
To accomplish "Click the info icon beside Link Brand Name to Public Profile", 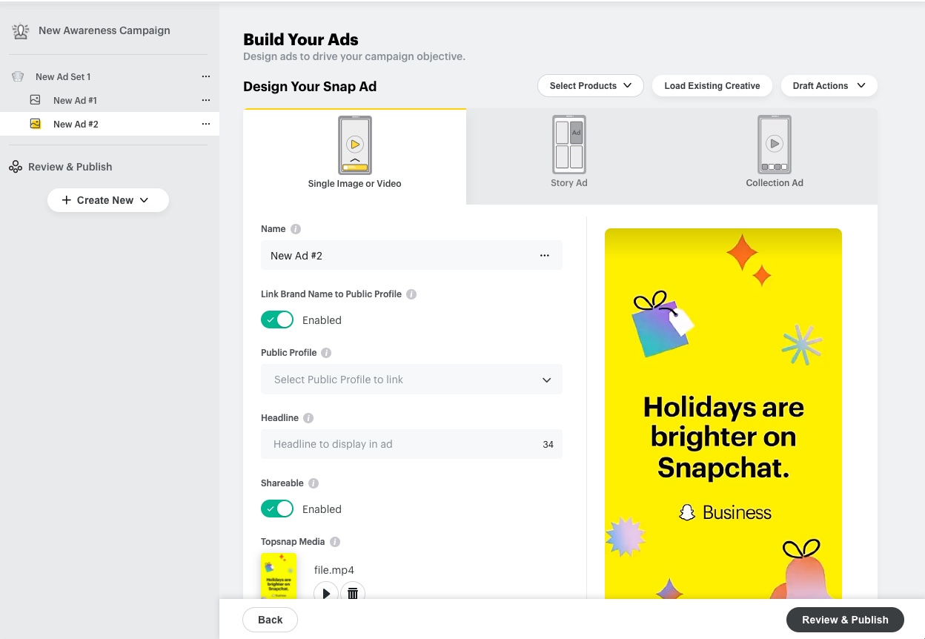I will click(x=411, y=294).
